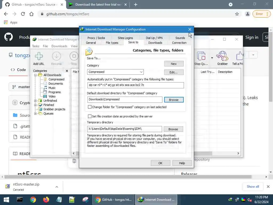Viewport: 273px width, 205px height.
Task: Open the Chrome profile avatar icon
Action: tap(247, 14)
